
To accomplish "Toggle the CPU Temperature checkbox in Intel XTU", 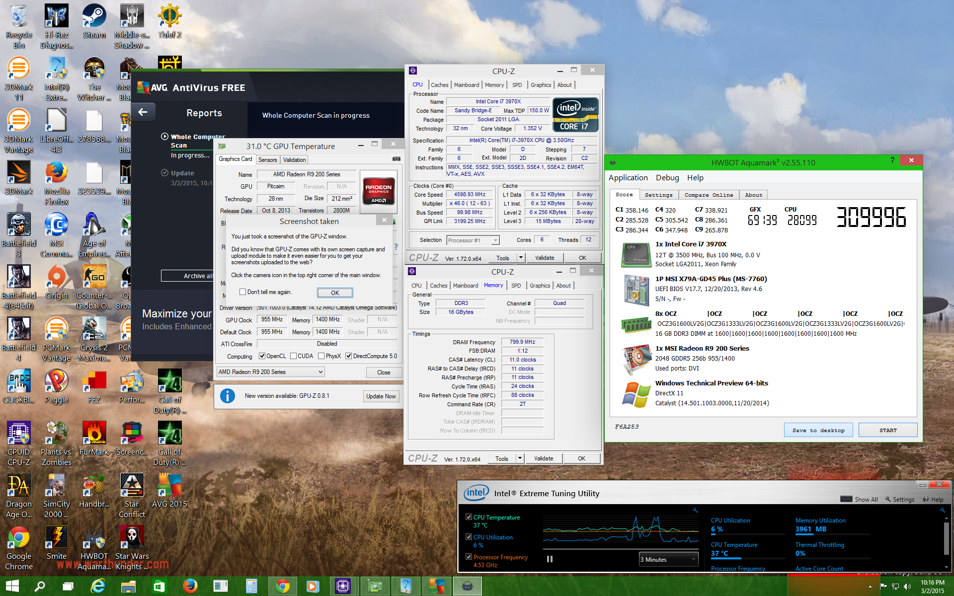I will point(469,517).
